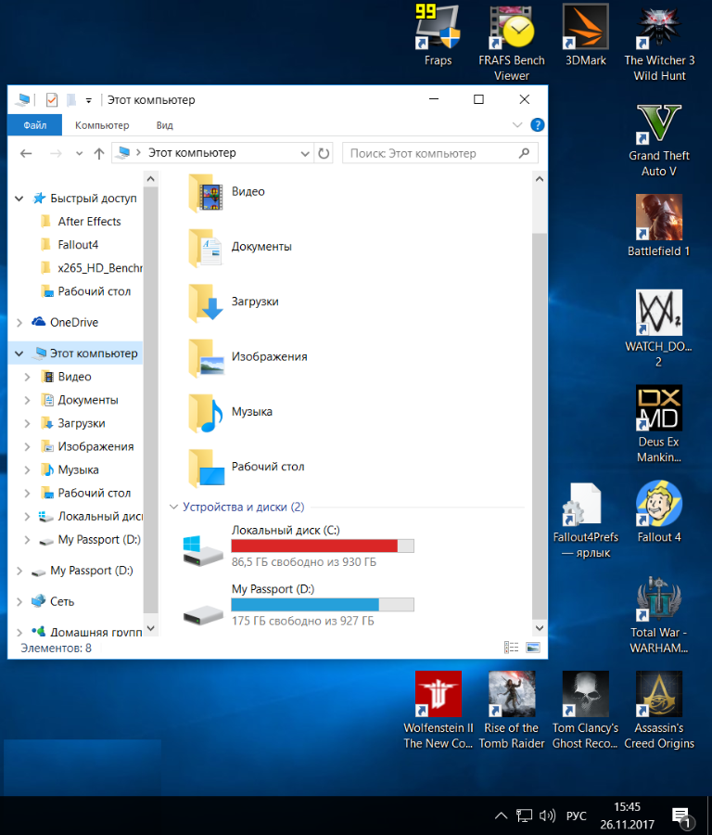
Task: Open the address bar history dropdown
Action: pyautogui.click(x=305, y=153)
